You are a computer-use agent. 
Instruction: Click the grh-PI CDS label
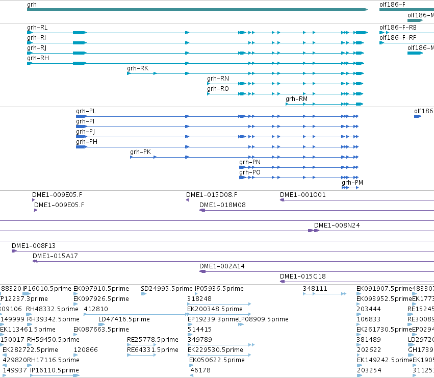(85, 121)
